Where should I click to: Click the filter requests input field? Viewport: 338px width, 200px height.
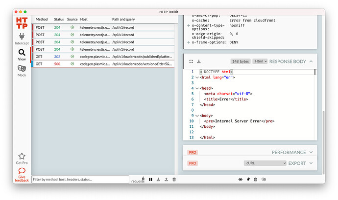pos(80,180)
